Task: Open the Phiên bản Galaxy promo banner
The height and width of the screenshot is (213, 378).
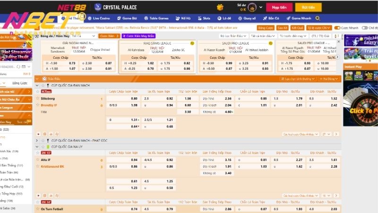Action: [361, 40]
